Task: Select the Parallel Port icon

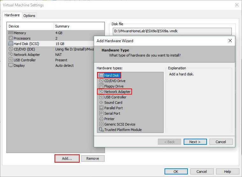Action: point(101,108)
